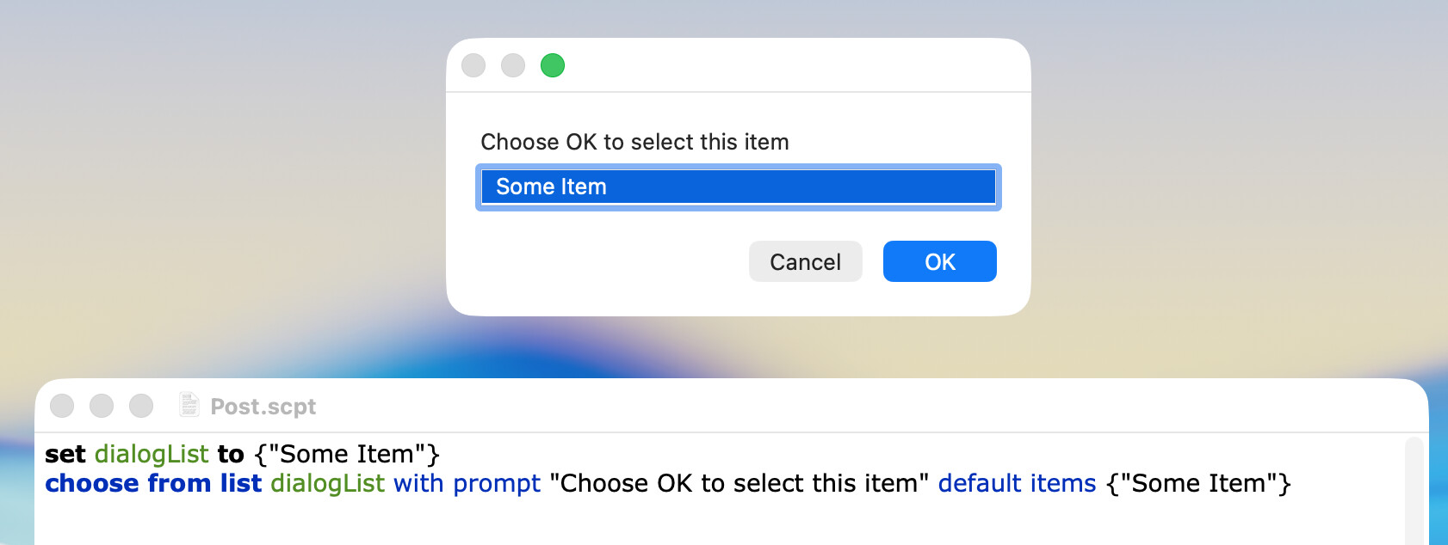This screenshot has height=545, width=1448.
Task: Zoom the Post.scpt script window
Action: click(x=141, y=406)
